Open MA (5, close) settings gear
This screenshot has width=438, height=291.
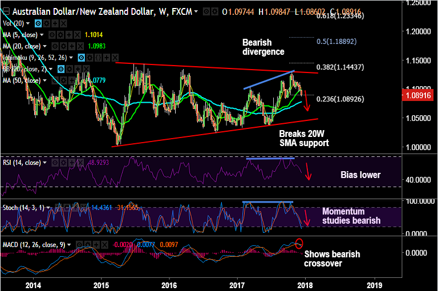pyautogui.click(x=60, y=35)
